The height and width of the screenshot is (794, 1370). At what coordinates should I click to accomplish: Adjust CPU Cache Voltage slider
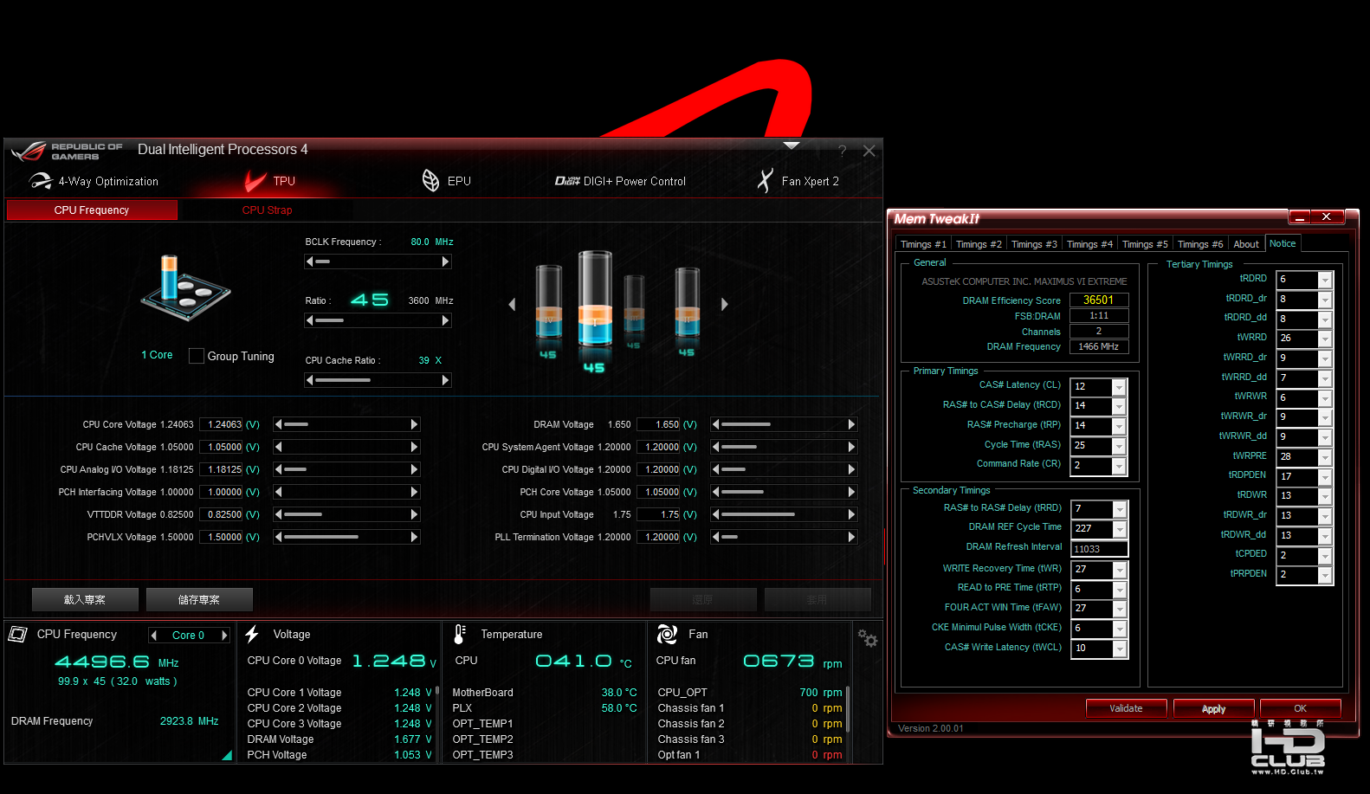click(x=347, y=447)
